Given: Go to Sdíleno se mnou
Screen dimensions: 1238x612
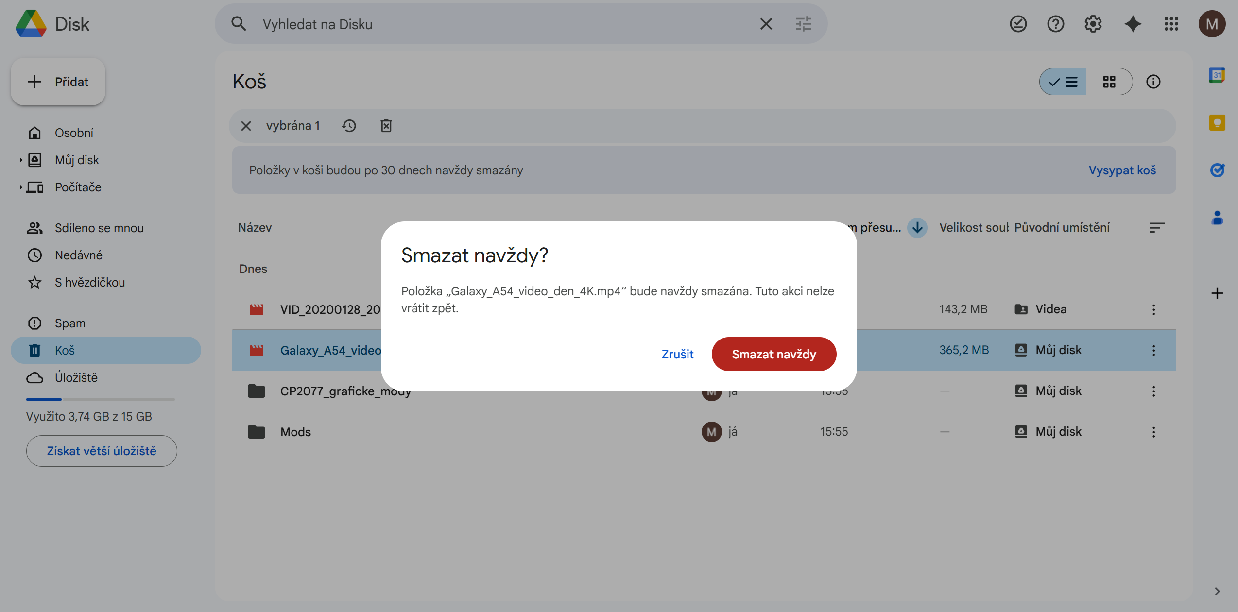Looking at the screenshot, I should click(x=99, y=228).
